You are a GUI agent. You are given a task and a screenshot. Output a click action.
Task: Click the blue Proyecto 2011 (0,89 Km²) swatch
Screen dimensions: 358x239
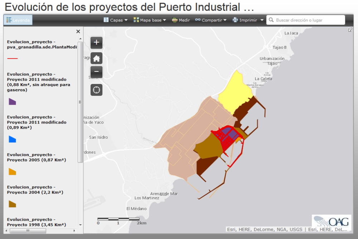coord(12,139)
